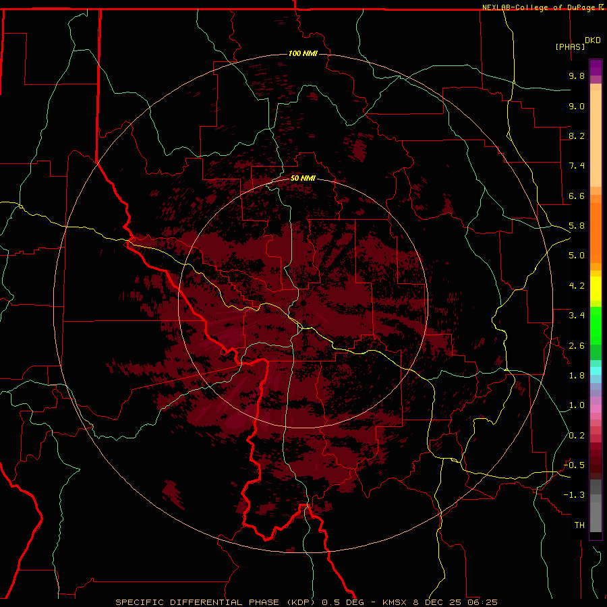
Task: Click the 1.8 scale value
Action: pos(577,376)
